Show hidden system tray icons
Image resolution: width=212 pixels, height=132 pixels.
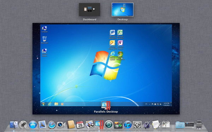pos(149,104)
